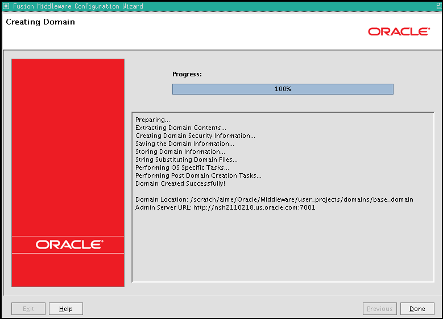Screen dimensions: 443x319
Task: Click the 'Creating Domain' page heading
Action: [40, 22]
